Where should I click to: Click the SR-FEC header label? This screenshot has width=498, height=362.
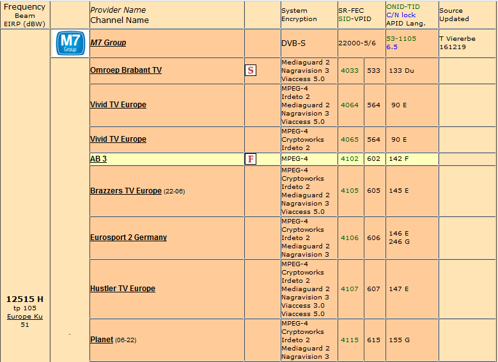tap(351, 11)
